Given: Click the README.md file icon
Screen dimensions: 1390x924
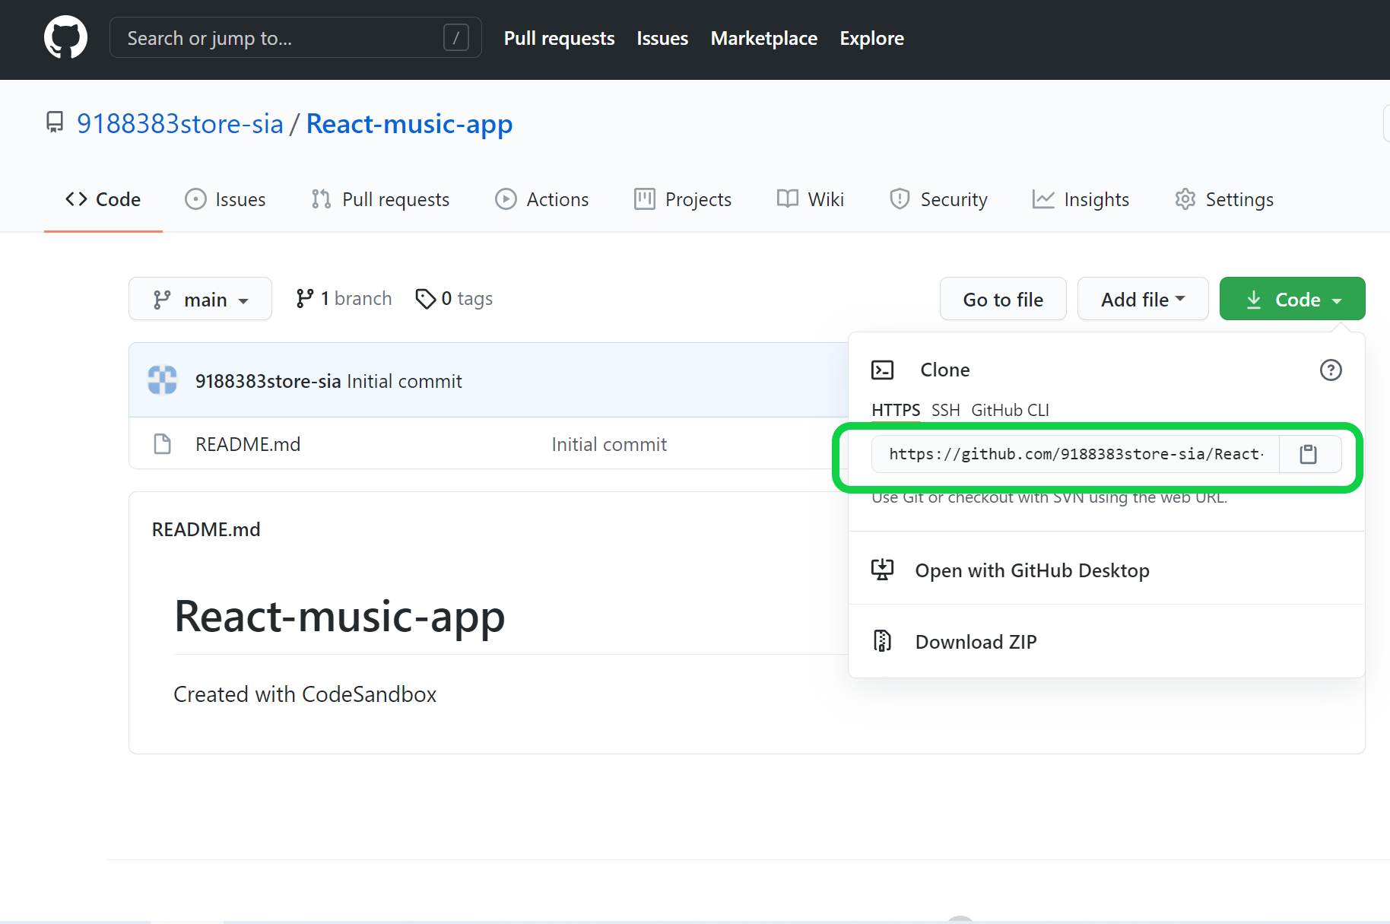Looking at the screenshot, I should click(162, 444).
